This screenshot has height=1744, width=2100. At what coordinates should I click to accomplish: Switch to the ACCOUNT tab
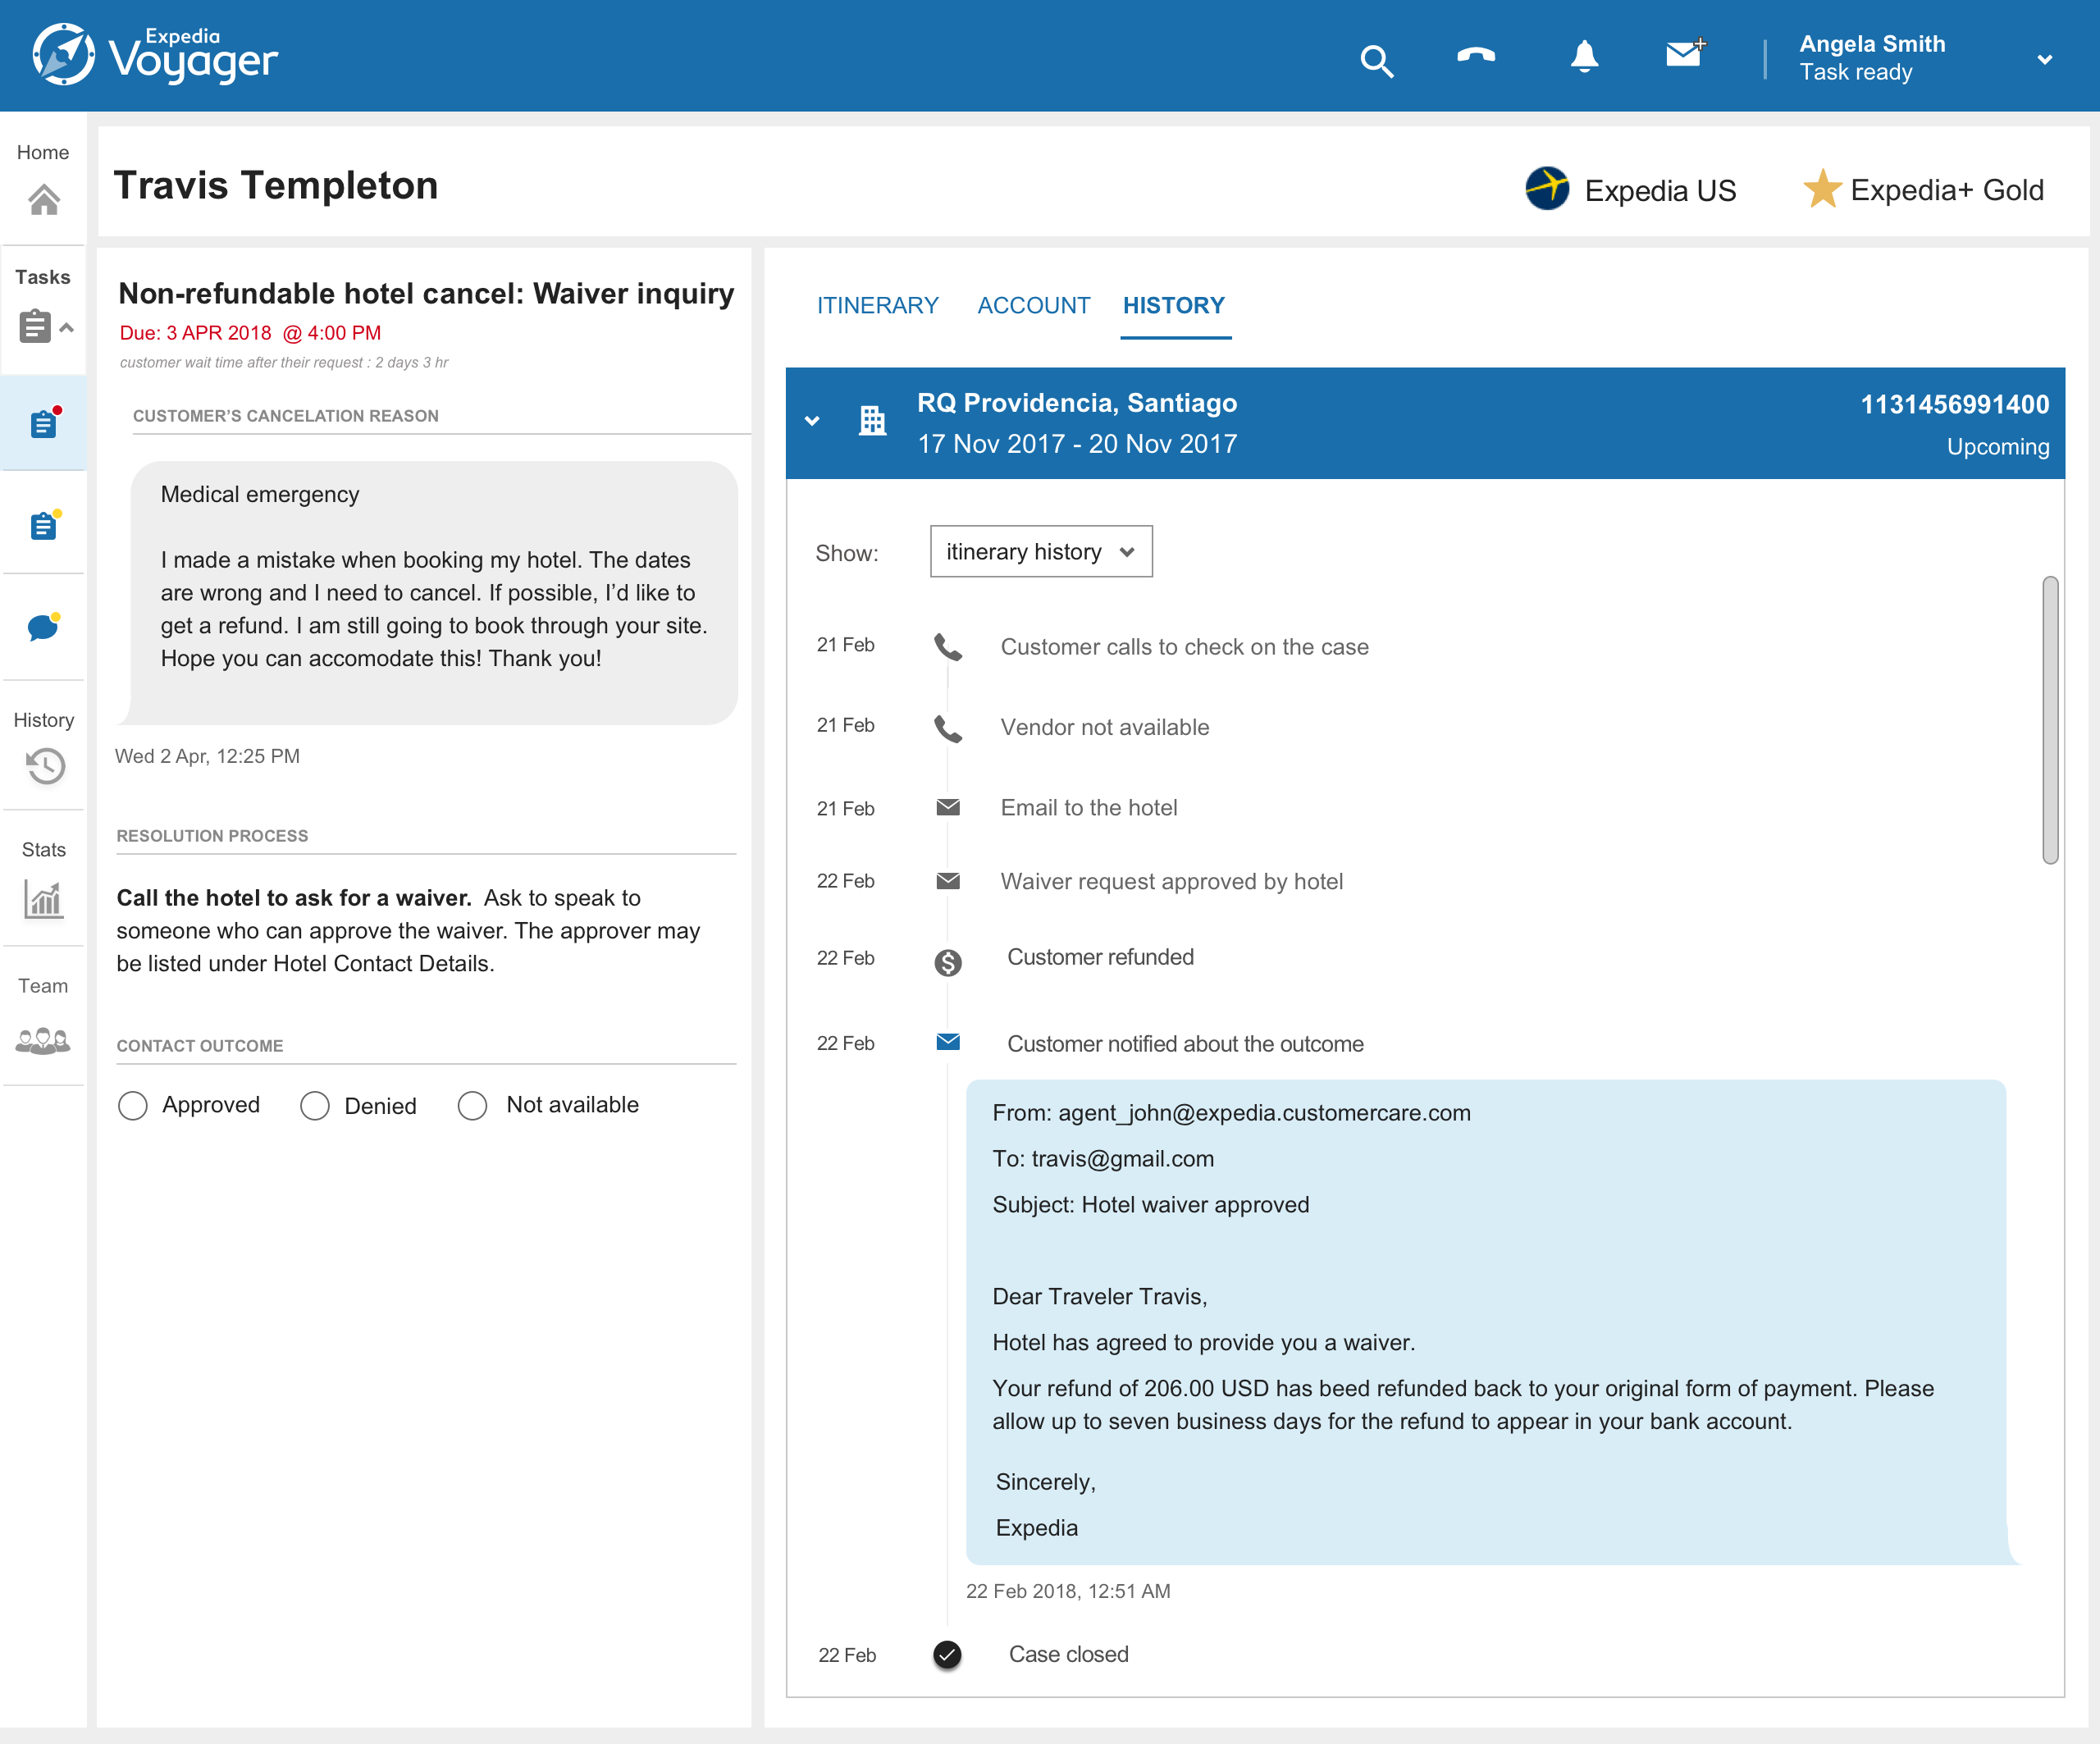pos(1033,305)
